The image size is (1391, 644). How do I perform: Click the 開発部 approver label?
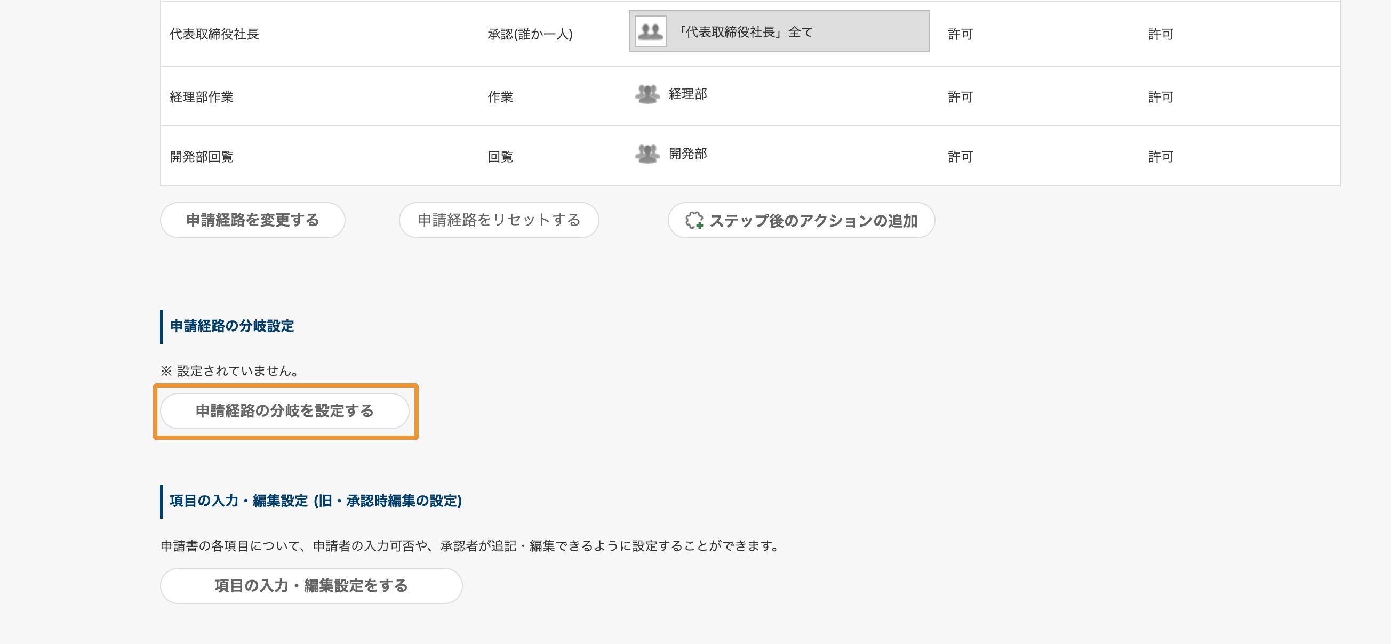click(x=688, y=154)
